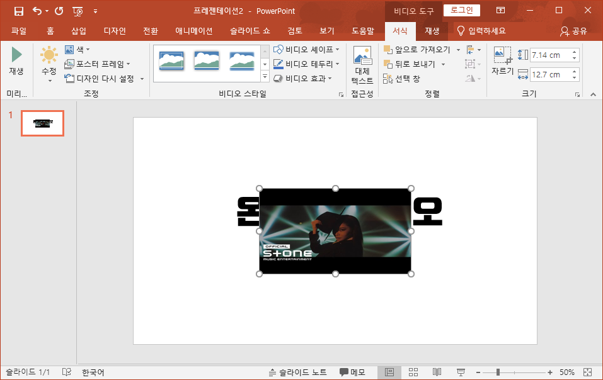Select slide 1 thumbnail in panel
The image size is (603, 380).
coord(42,123)
